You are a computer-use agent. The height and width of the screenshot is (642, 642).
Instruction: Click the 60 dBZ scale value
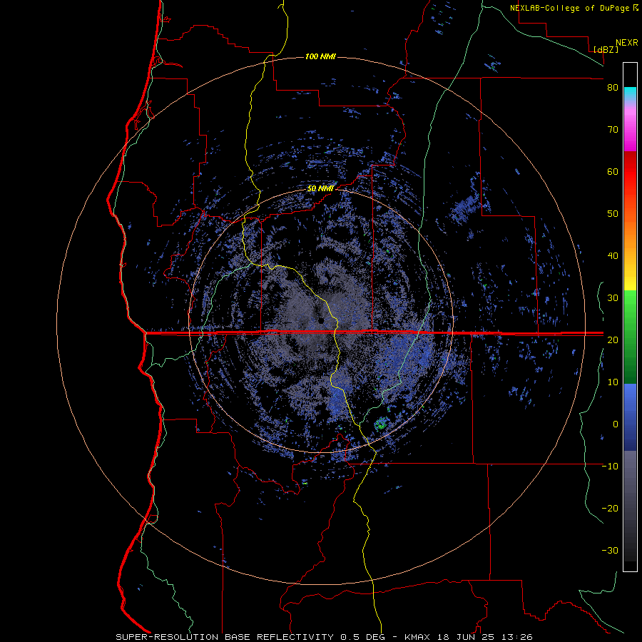pos(613,171)
